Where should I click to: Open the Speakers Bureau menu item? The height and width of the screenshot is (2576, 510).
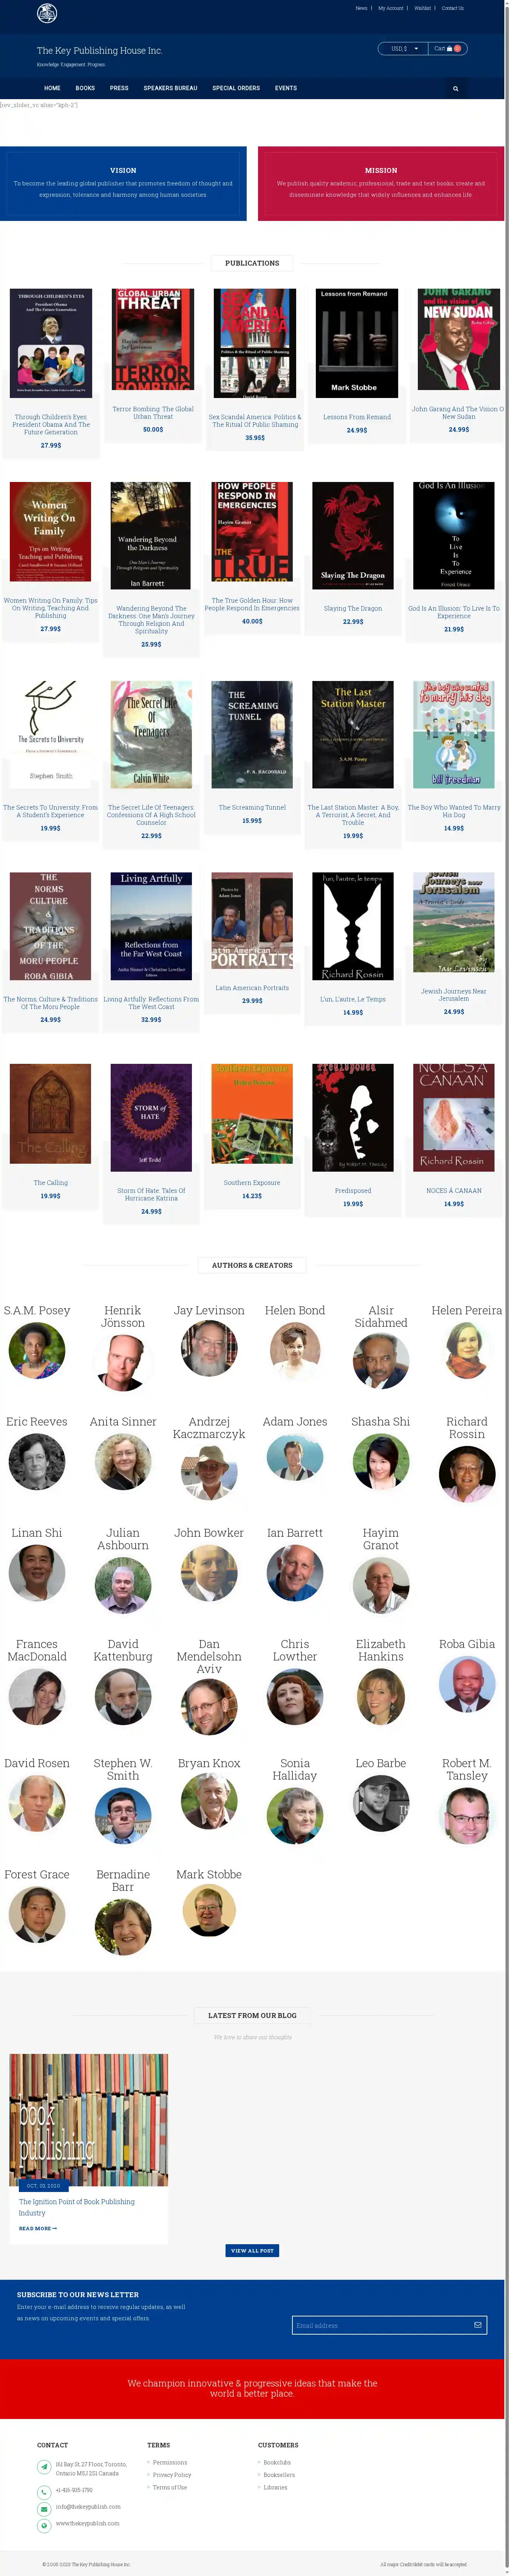click(170, 88)
